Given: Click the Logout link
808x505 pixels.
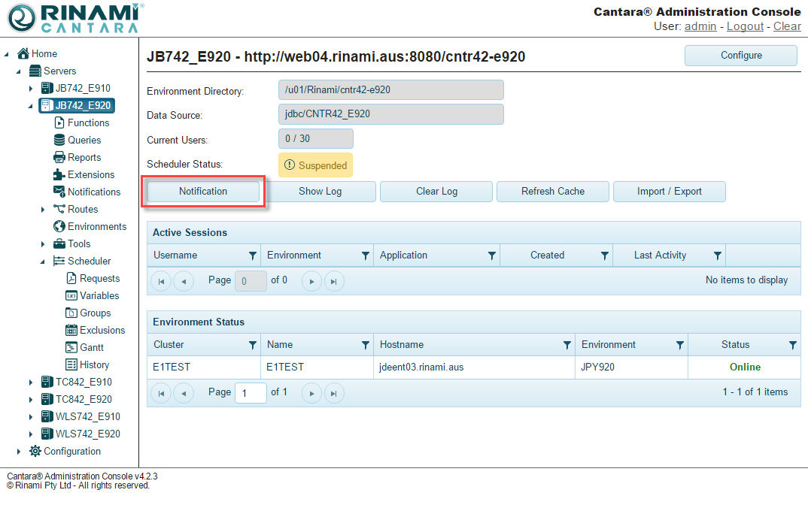Looking at the screenshot, I should point(745,26).
